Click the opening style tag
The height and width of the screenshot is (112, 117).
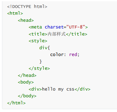point(38,41)
